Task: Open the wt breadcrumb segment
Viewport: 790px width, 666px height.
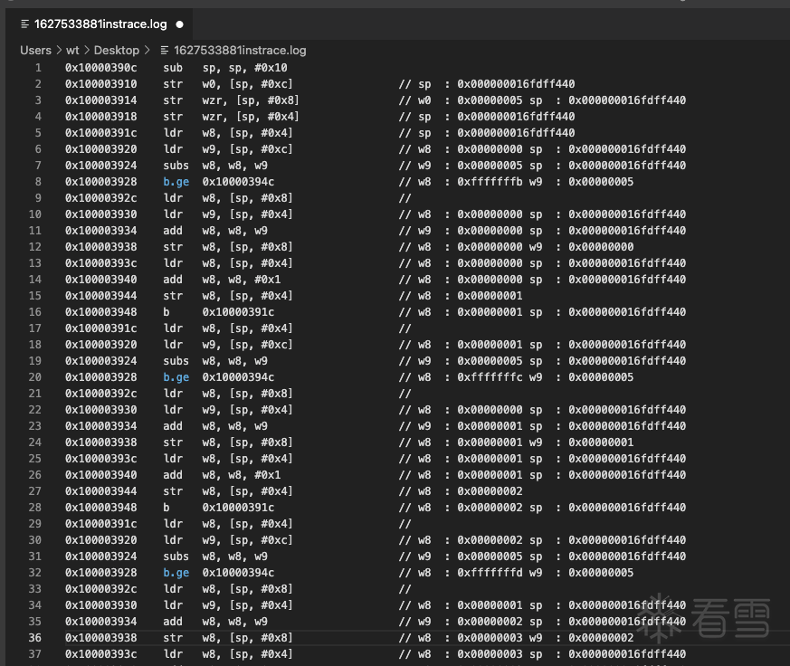Action: [72, 51]
